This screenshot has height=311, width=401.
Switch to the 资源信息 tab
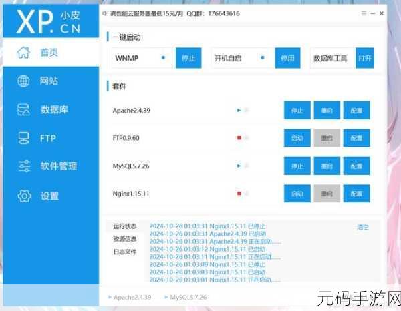point(125,239)
